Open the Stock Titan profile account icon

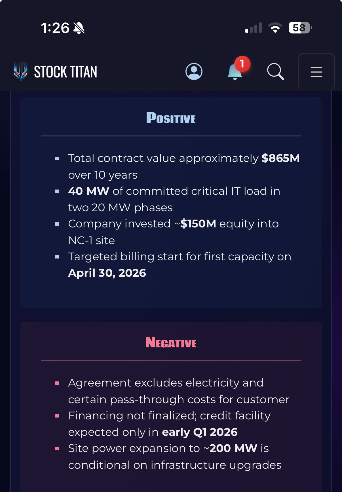point(194,72)
